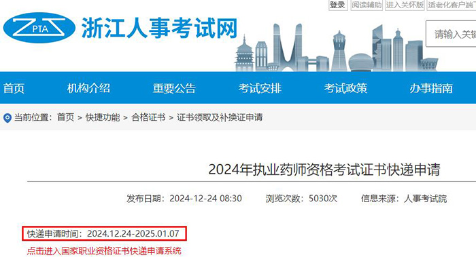The width and height of the screenshot is (476, 257).
Task: Click 证书领取及补换证申请 breadcrumb link
Action: pos(220,117)
